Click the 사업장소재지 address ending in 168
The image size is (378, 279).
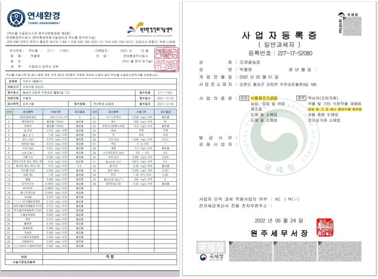click(x=278, y=85)
